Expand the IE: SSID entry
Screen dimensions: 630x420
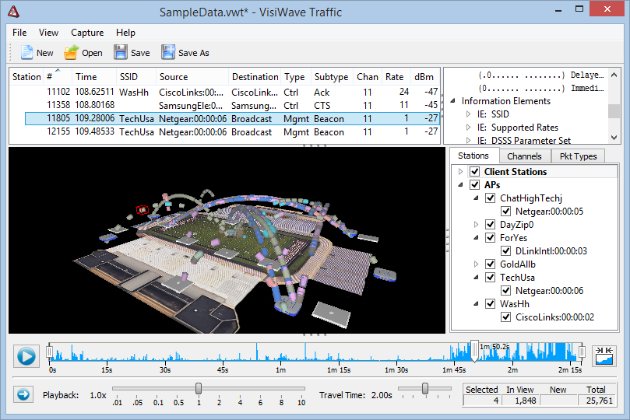point(469,114)
